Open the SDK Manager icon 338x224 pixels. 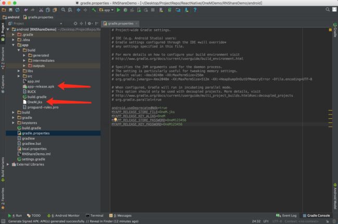187,10
